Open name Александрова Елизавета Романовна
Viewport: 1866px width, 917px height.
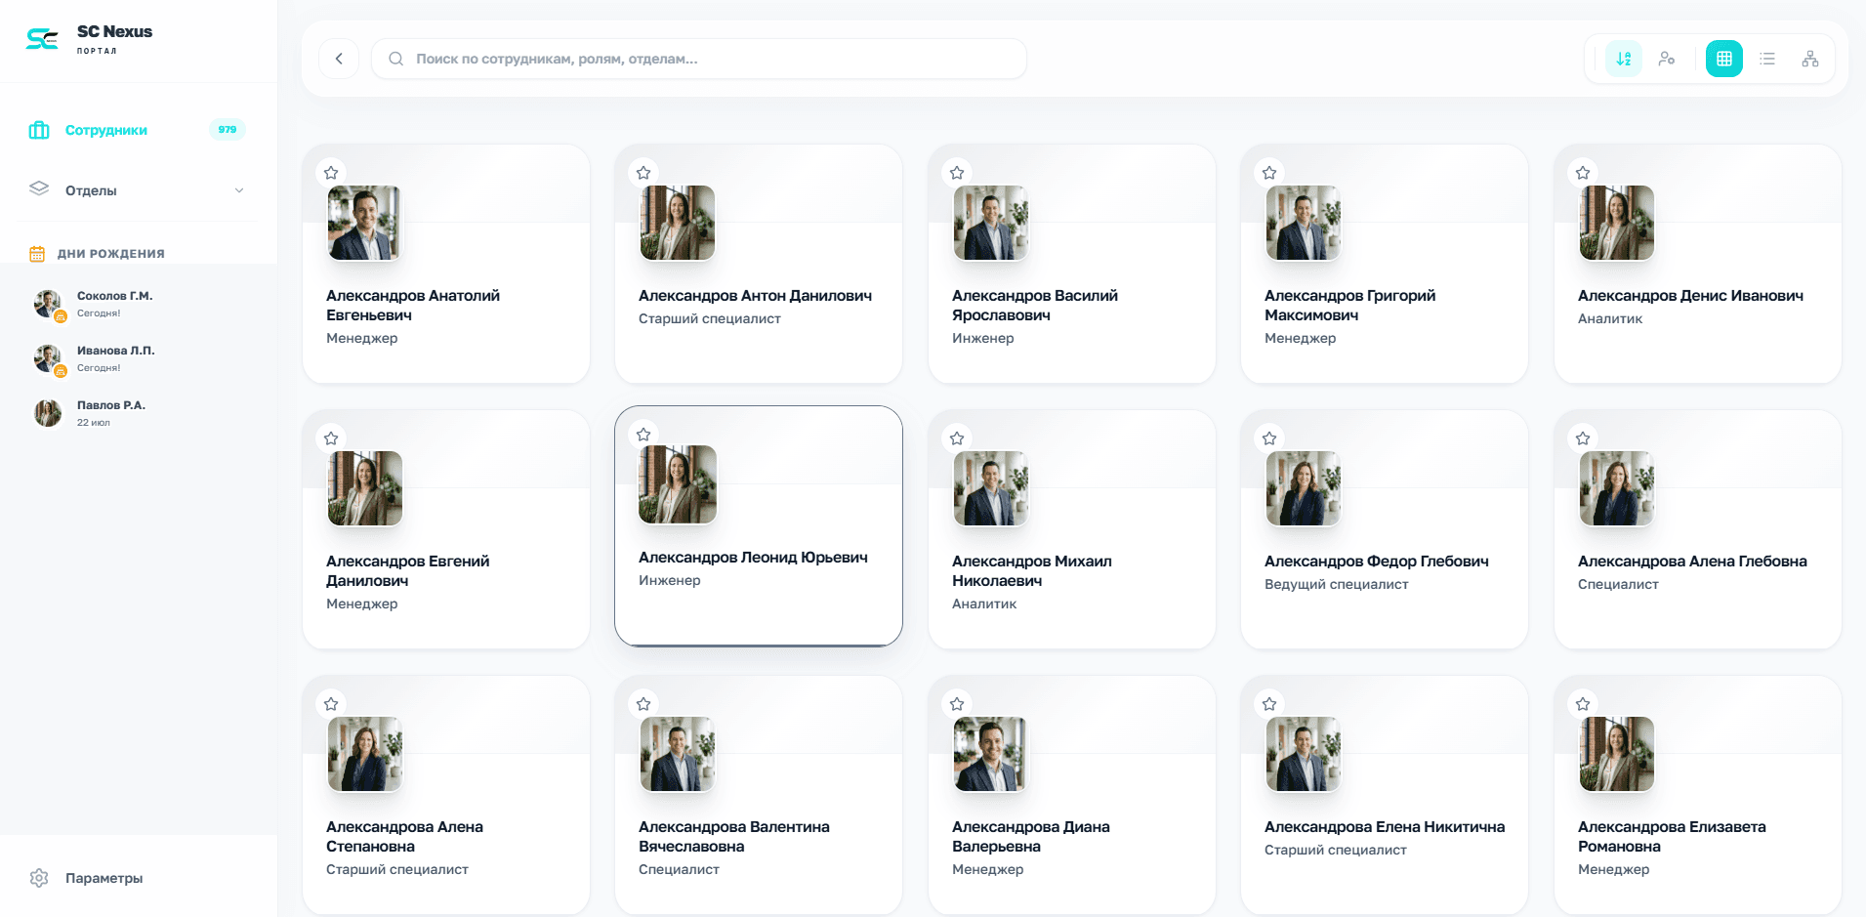[x=1672, y=837]
